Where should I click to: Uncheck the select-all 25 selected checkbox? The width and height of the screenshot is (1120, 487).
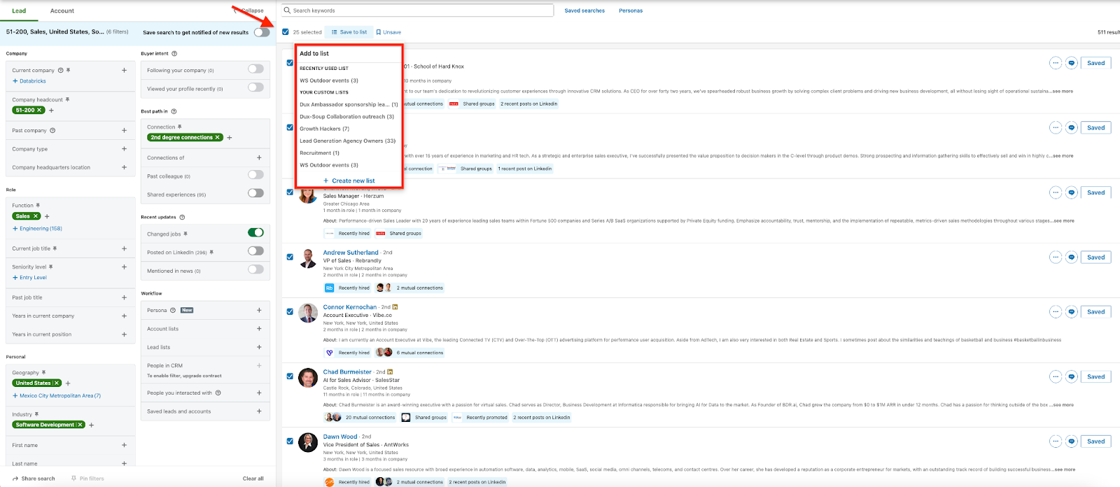(286, 32)
